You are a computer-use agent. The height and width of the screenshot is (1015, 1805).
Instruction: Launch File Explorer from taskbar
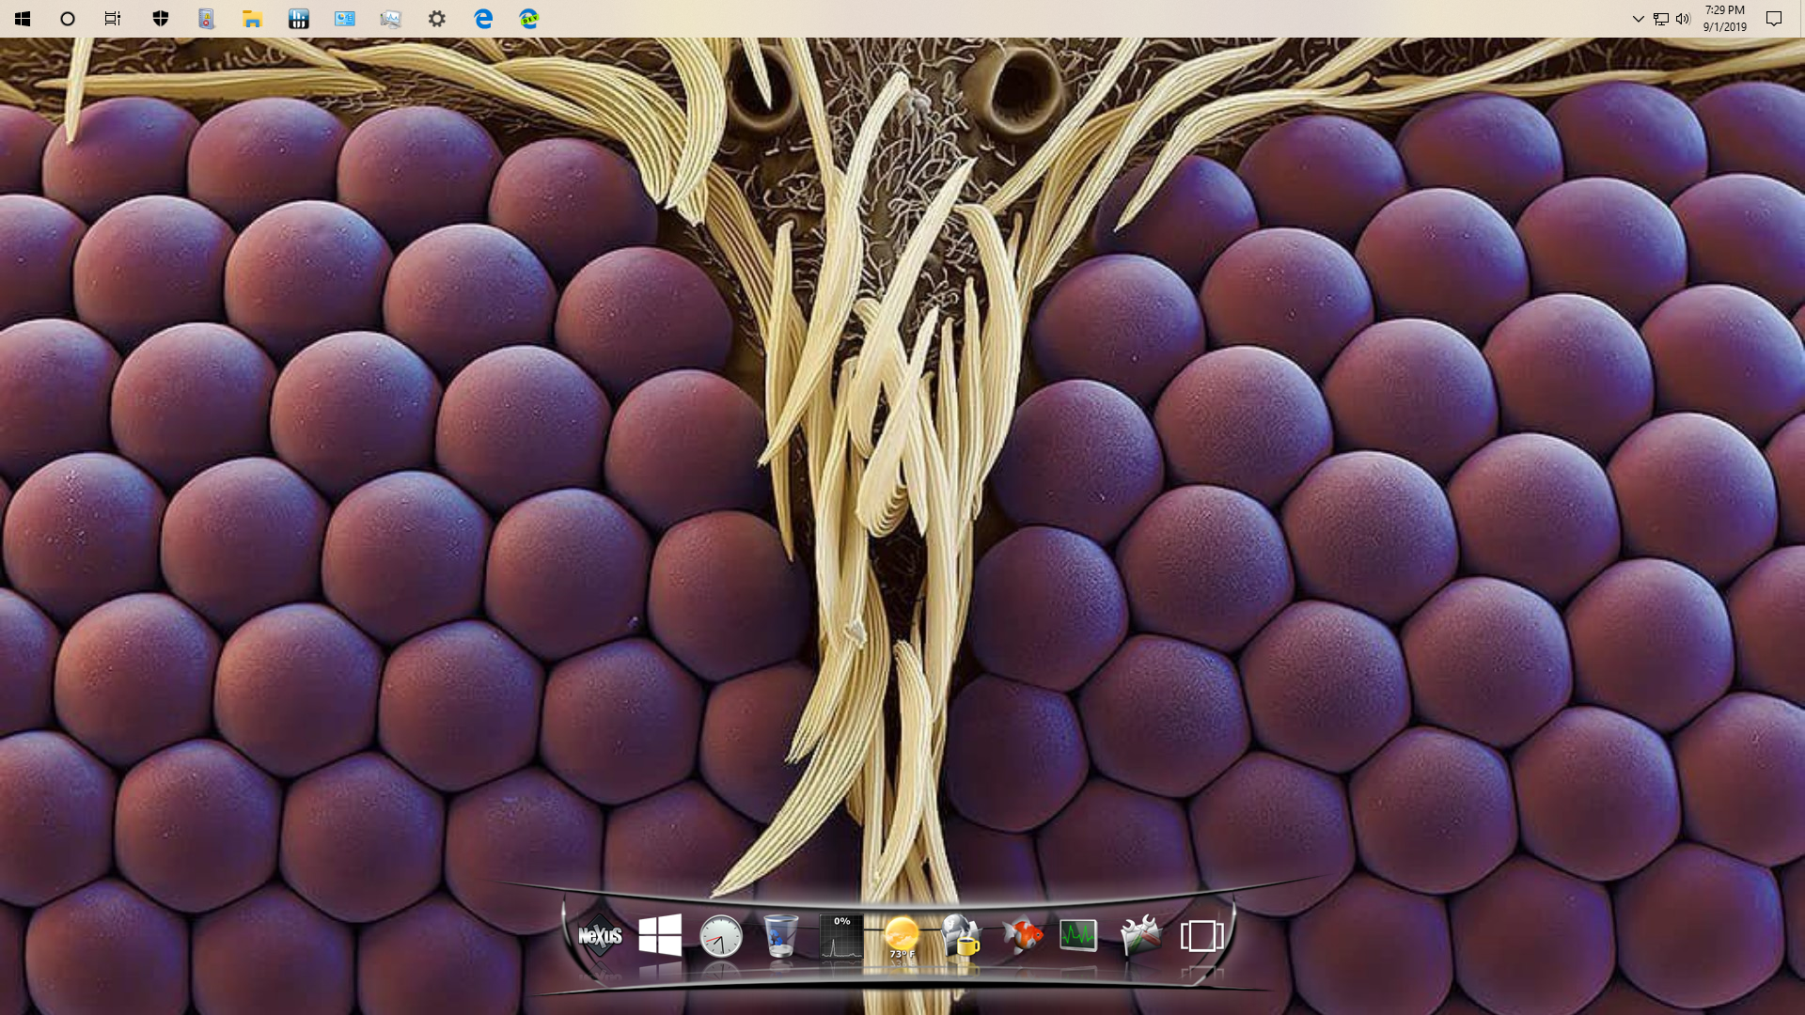[x=252, y=19]
